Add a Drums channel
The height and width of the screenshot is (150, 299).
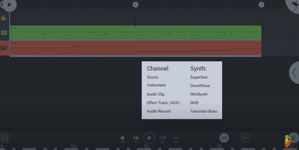153,77
